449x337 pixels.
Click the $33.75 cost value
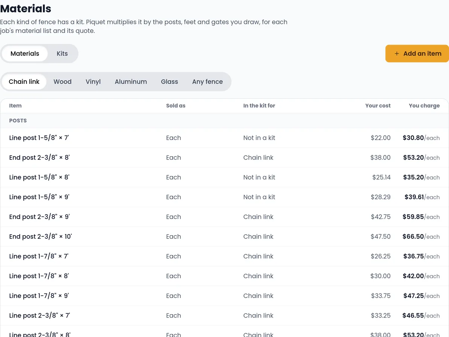381,296
